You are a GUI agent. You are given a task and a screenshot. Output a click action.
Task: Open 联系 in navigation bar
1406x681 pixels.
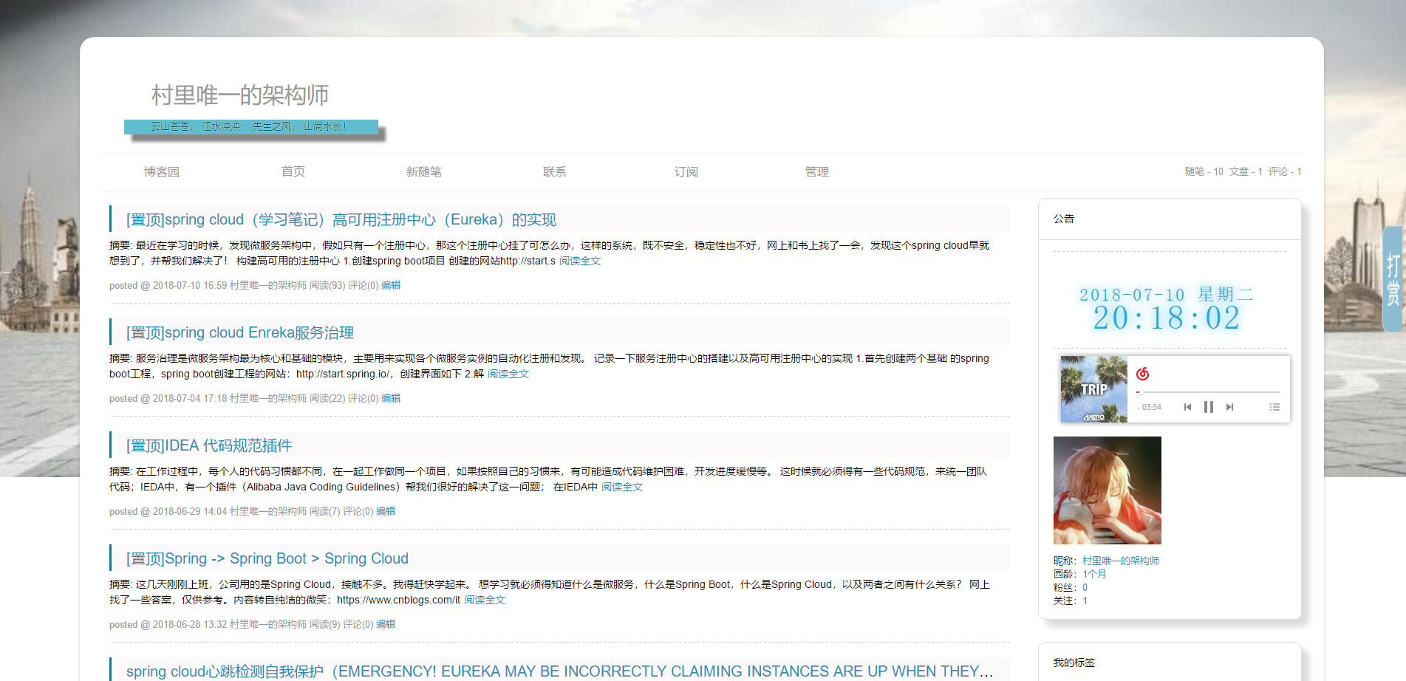pyautogui.click(x=555, y=171)
